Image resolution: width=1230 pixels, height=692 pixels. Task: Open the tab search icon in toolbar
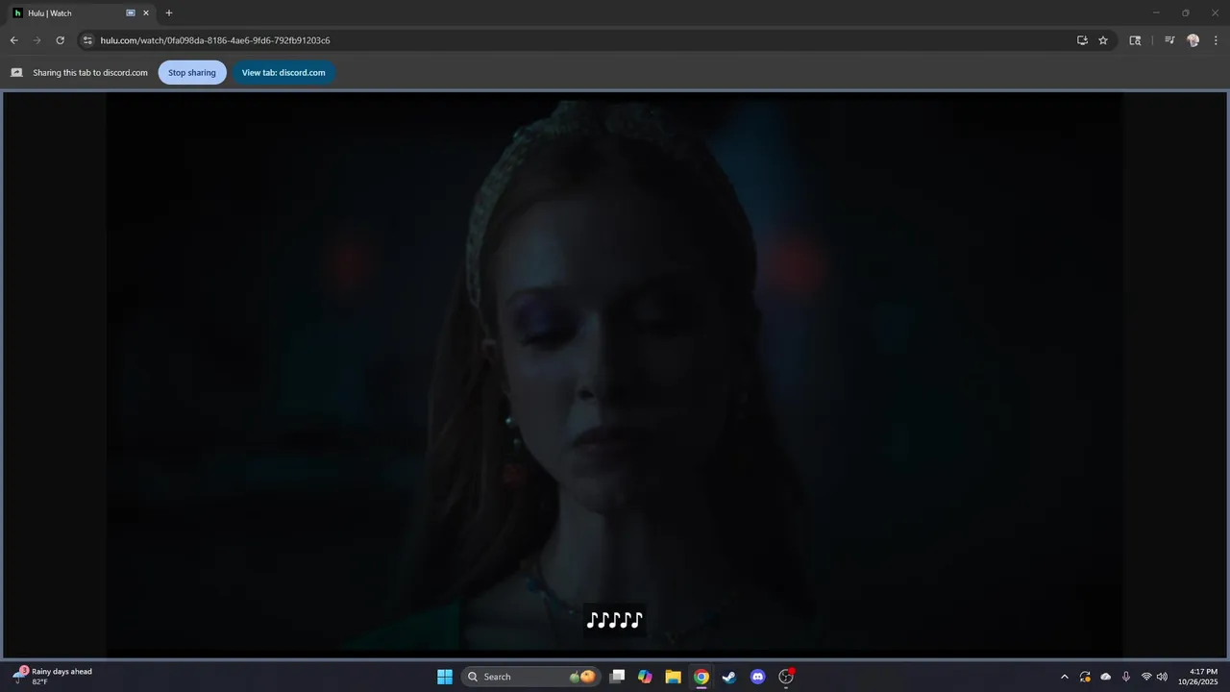tap(1135, 40)
